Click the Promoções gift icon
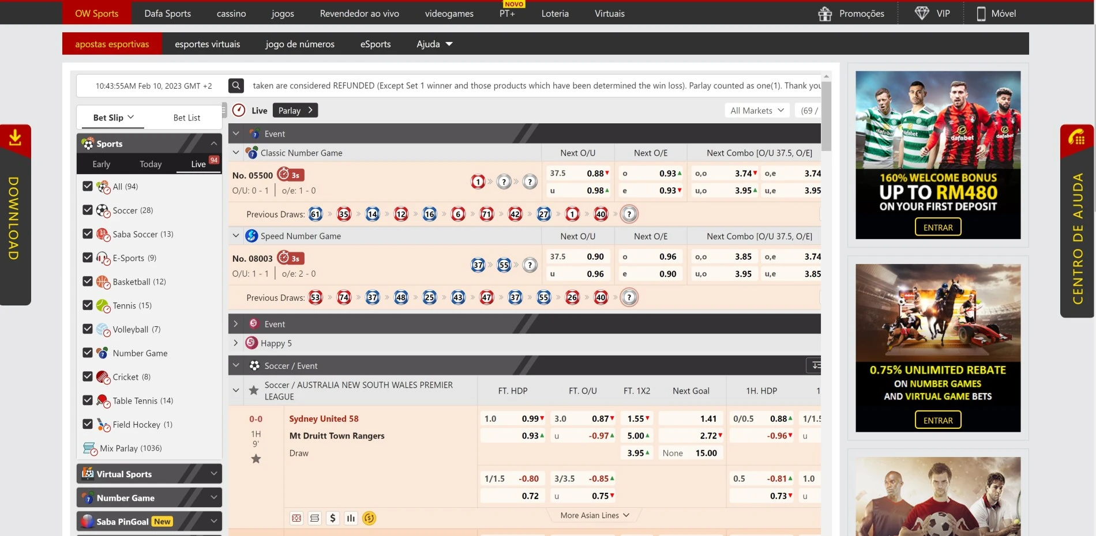Viewport: 1096px width, 536px height. tap(825, 14)
